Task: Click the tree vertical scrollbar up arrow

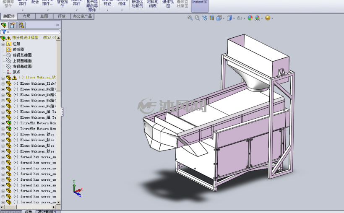Action: (59, 38)
